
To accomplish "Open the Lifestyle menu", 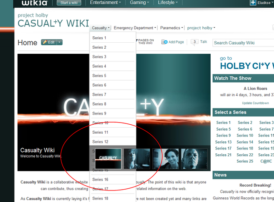I will pyautogui.click(x=168, y=3).
